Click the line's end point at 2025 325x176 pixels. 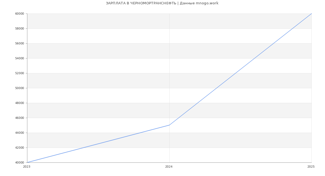[x=311, y=14]
